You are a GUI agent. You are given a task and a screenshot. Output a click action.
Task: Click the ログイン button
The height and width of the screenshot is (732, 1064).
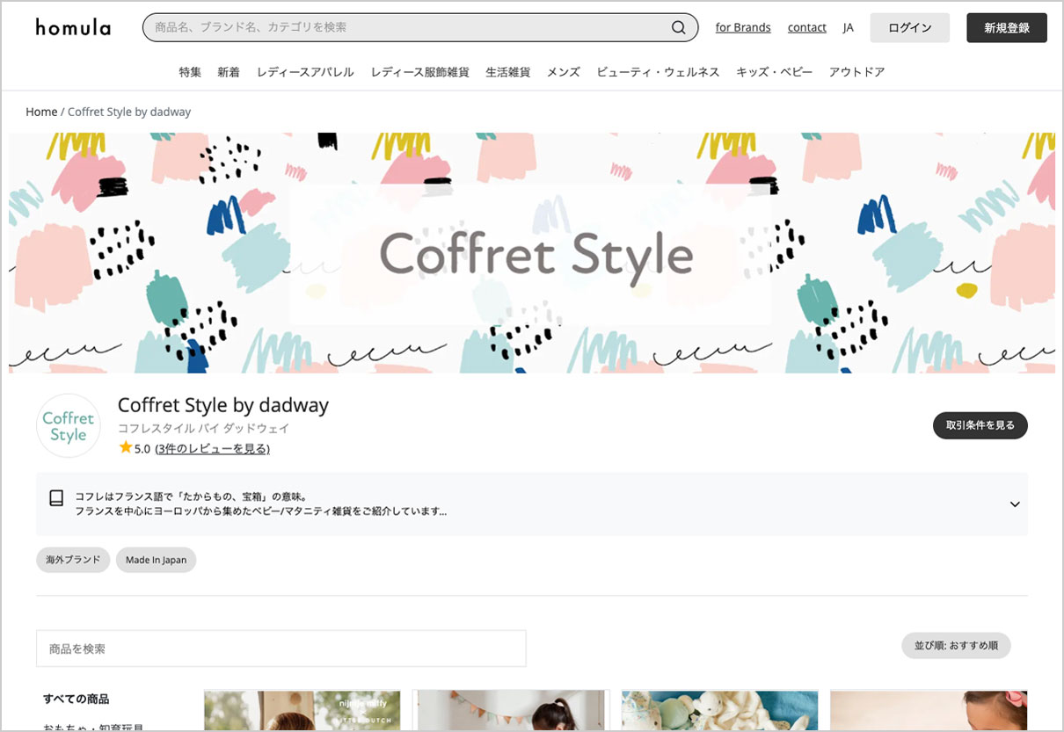pyautogui.click(x=910, y=28)
